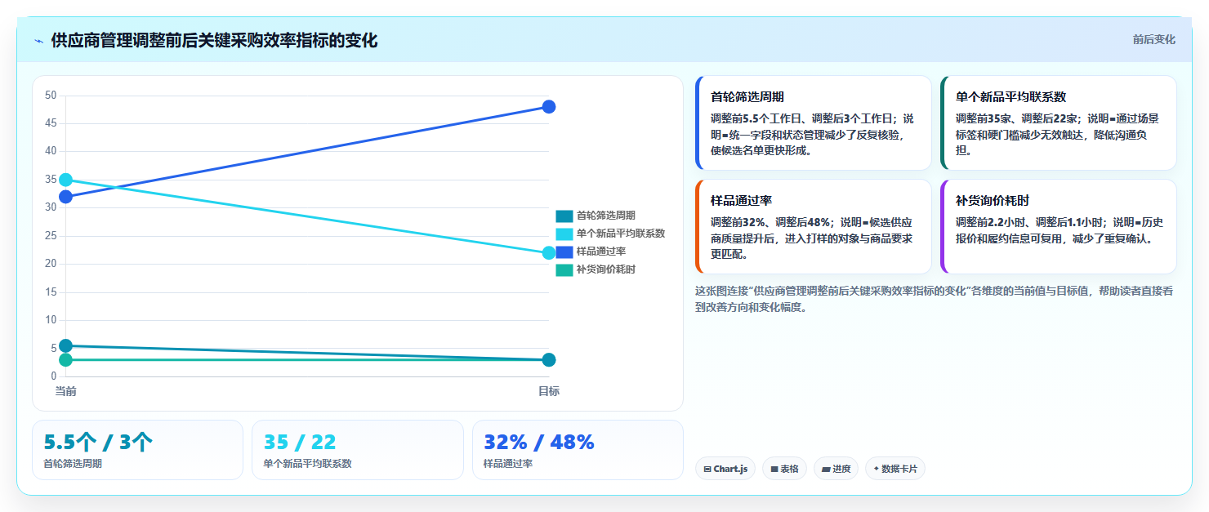1209x512 pixels.
Task: Open the 首轮筛选周期 detail card
Action: tap(813, 123)
